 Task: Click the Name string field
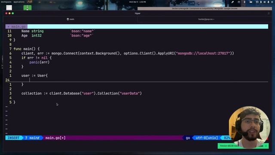tap(33, 31)
